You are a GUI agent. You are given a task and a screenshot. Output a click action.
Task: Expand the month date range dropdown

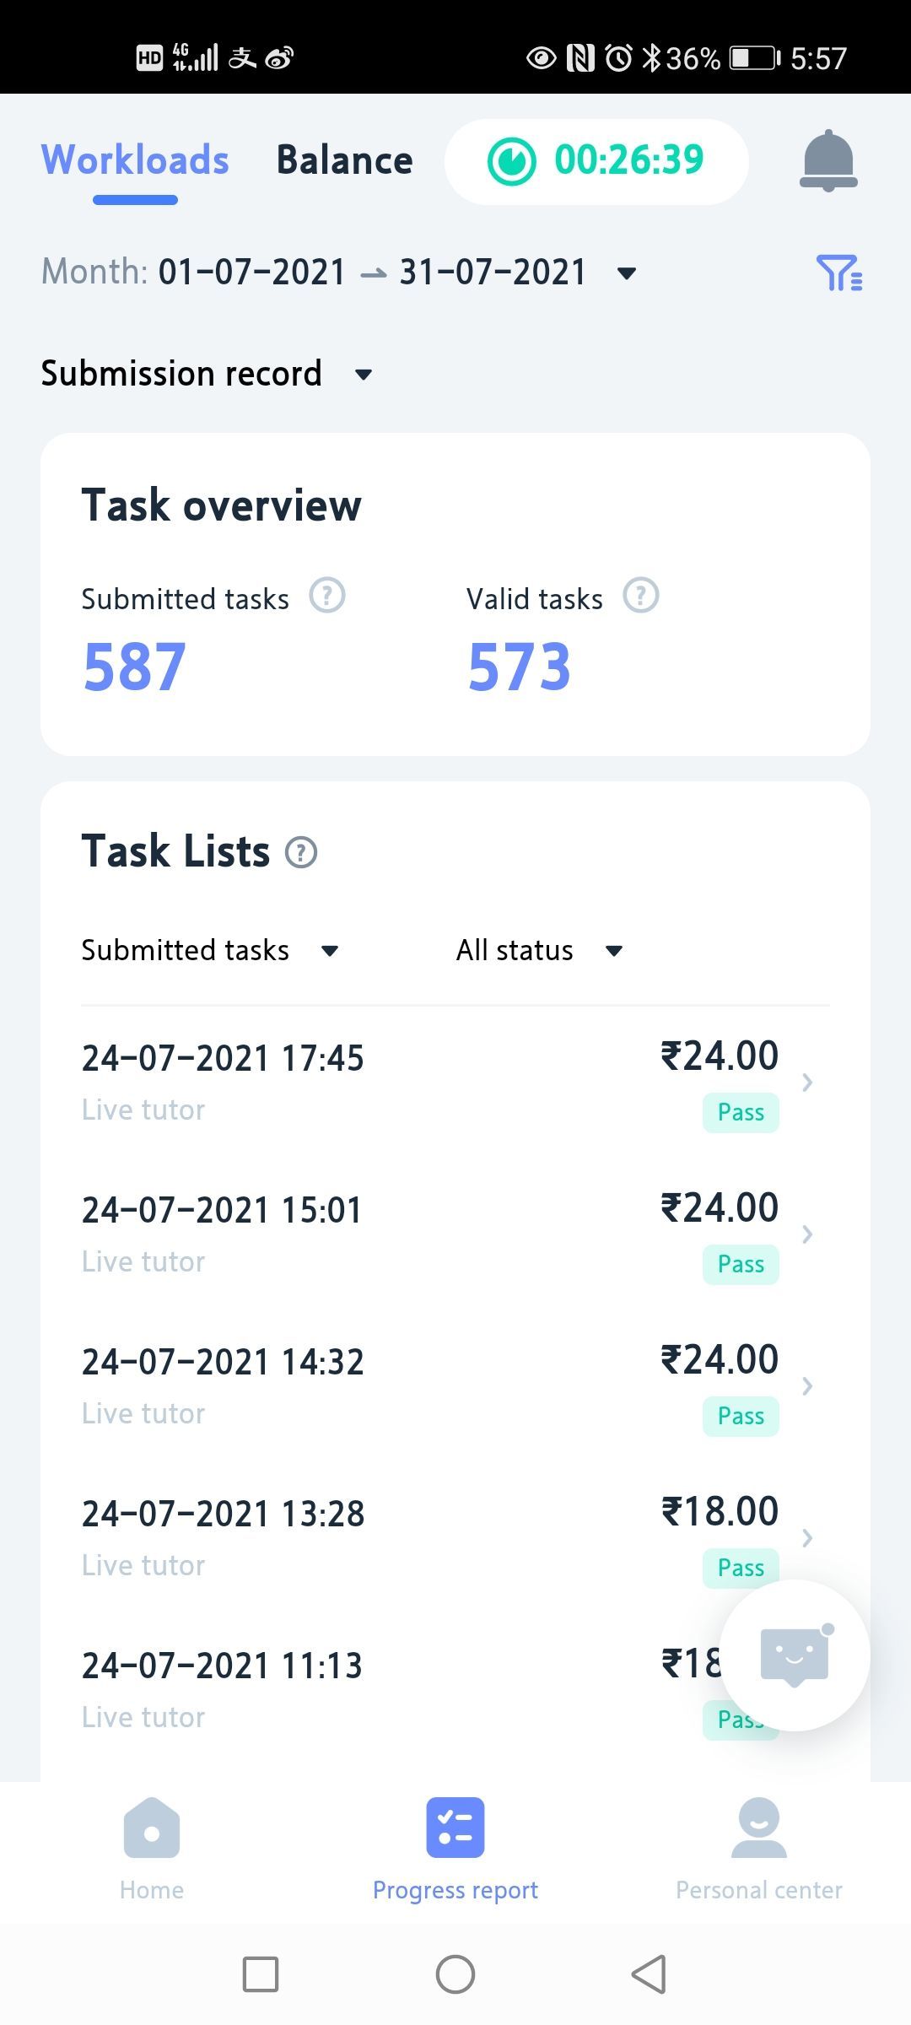click(626, 273)
